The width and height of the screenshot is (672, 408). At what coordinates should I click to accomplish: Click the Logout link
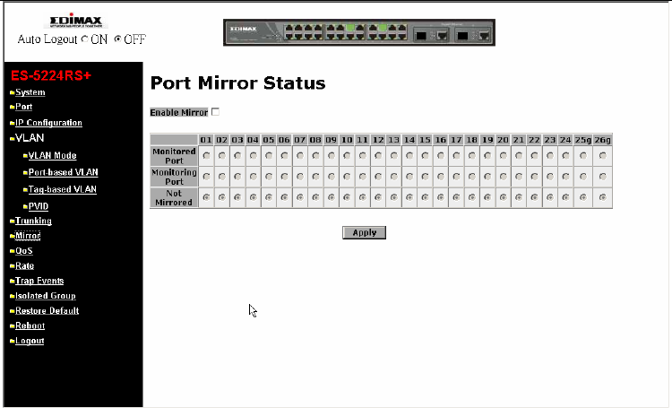pos(30,341)
